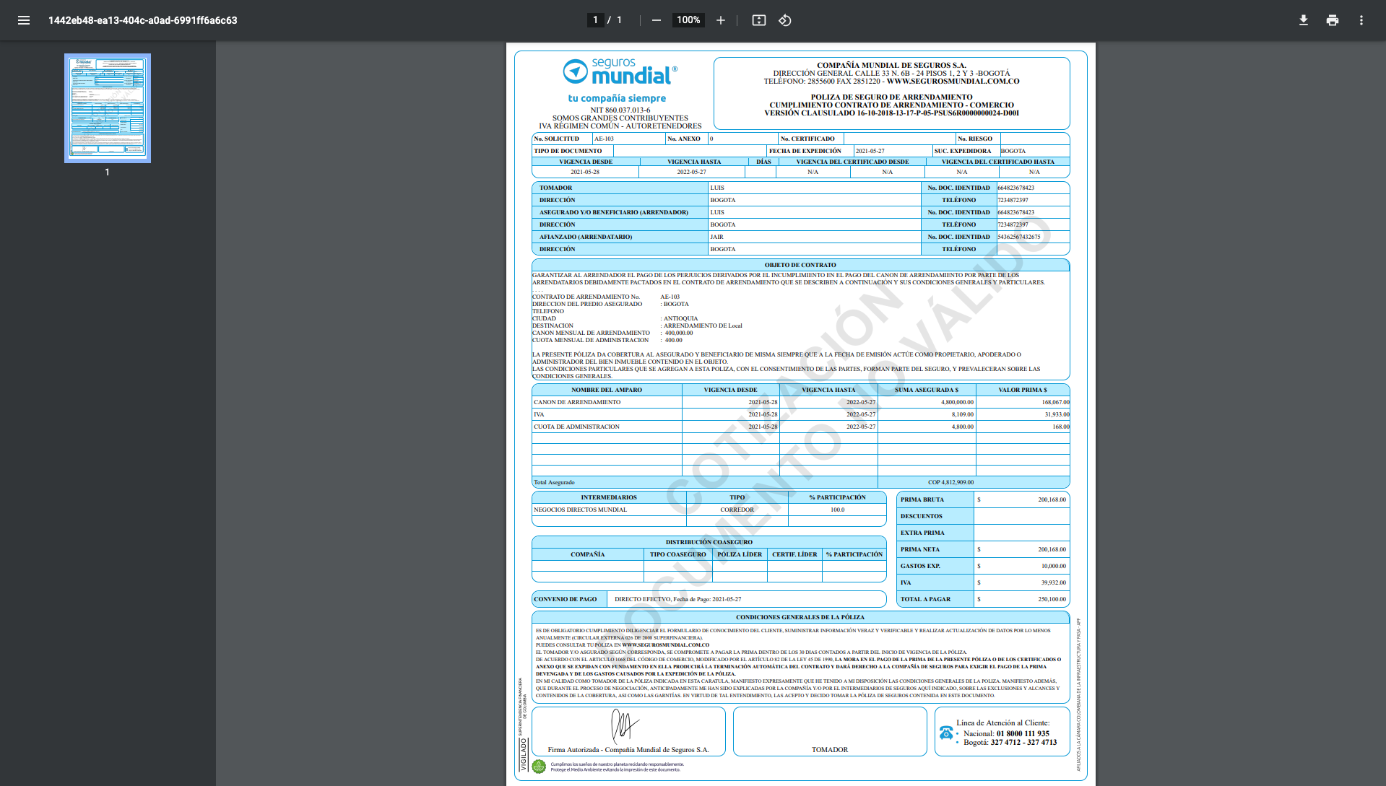
Task: Click the CONVENIO DE PAGO value text
Action: (677, 599)
